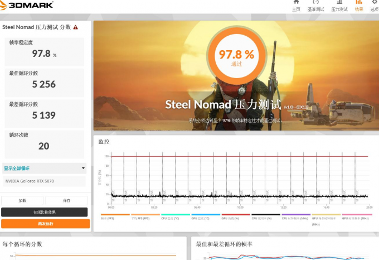379x260 pixels.
Task: Click the NVIDIA GeForce RTX 5070 field
Action: [x=44, y=181]
